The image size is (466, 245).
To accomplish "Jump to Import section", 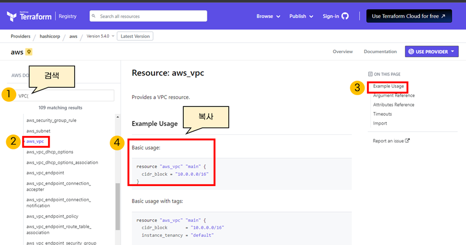I will tap(380, 124).
